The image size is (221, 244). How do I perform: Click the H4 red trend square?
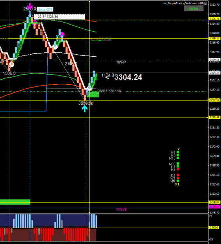178,169
